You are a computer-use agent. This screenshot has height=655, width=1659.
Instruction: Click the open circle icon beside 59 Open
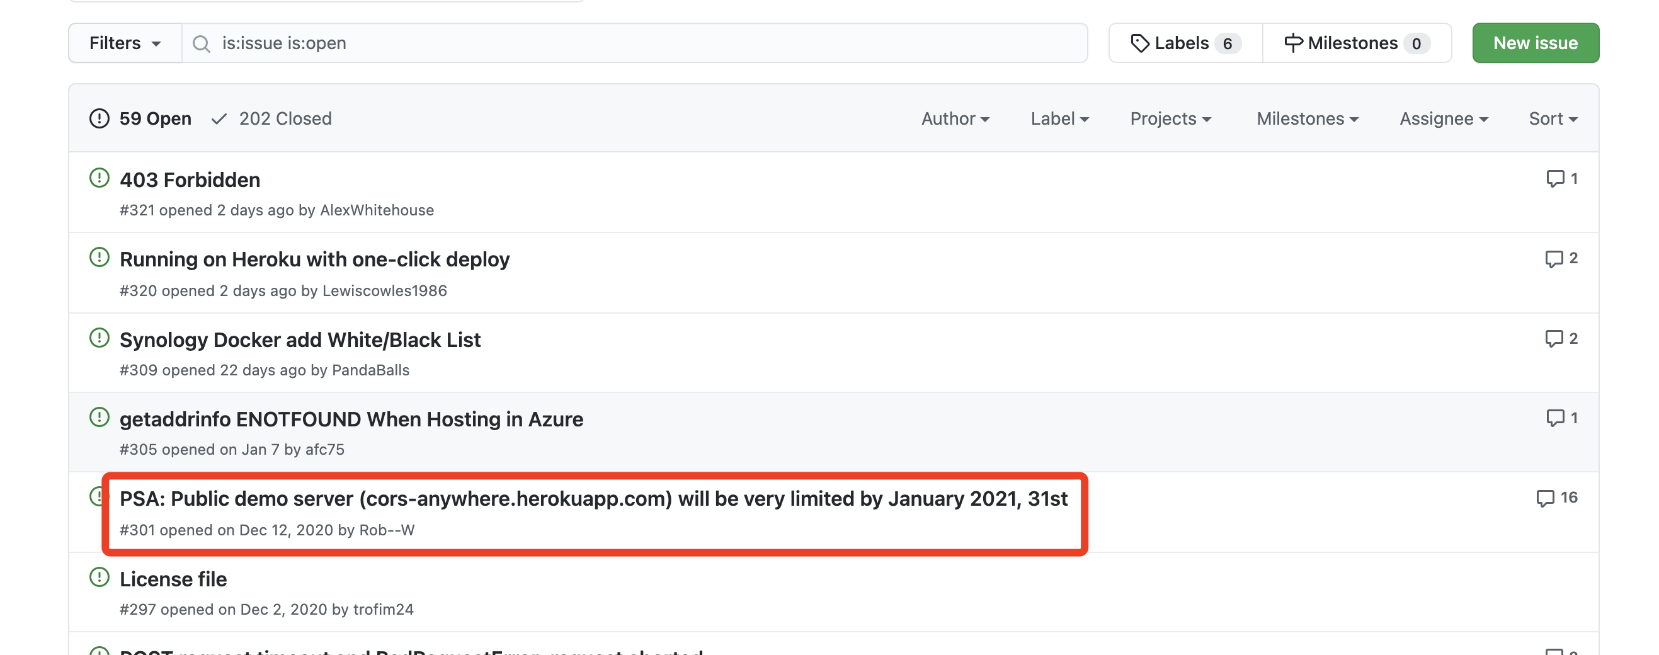99,118
